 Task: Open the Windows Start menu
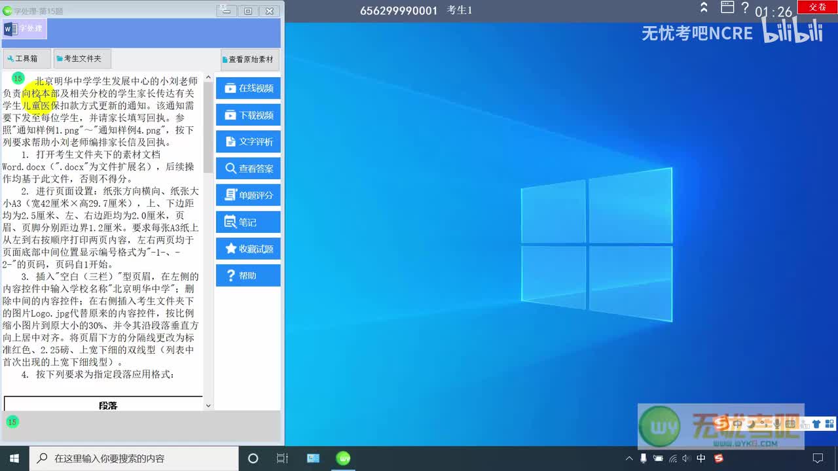(14, 459)
